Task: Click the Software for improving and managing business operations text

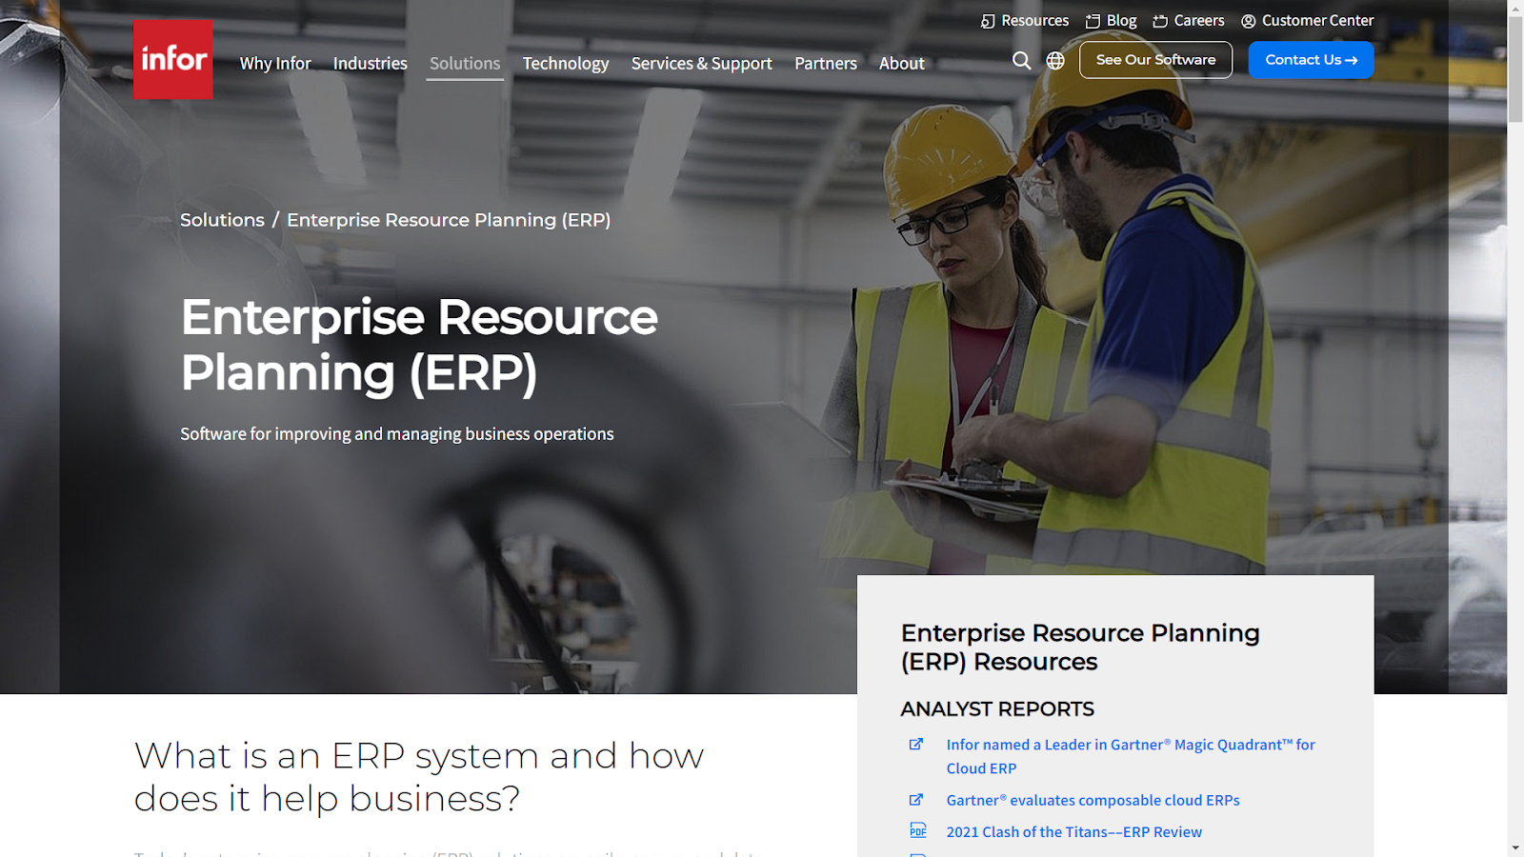Action: [397, 434]
